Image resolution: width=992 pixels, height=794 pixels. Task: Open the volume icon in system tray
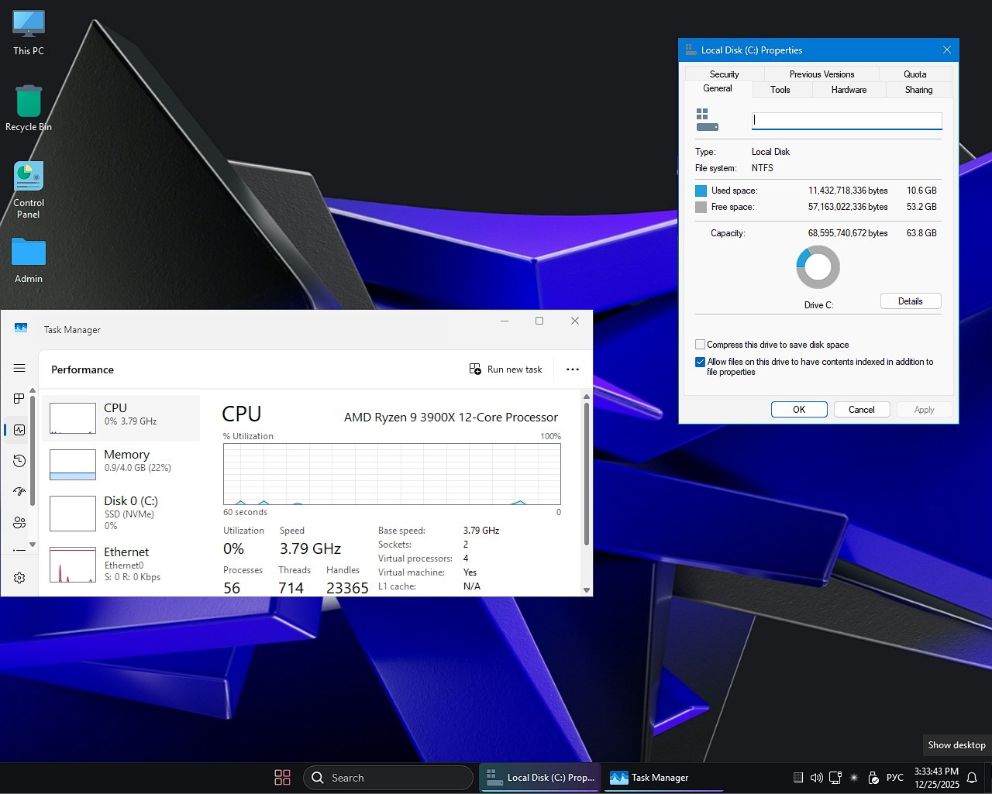pyautogui.click(x=816, y=777)
